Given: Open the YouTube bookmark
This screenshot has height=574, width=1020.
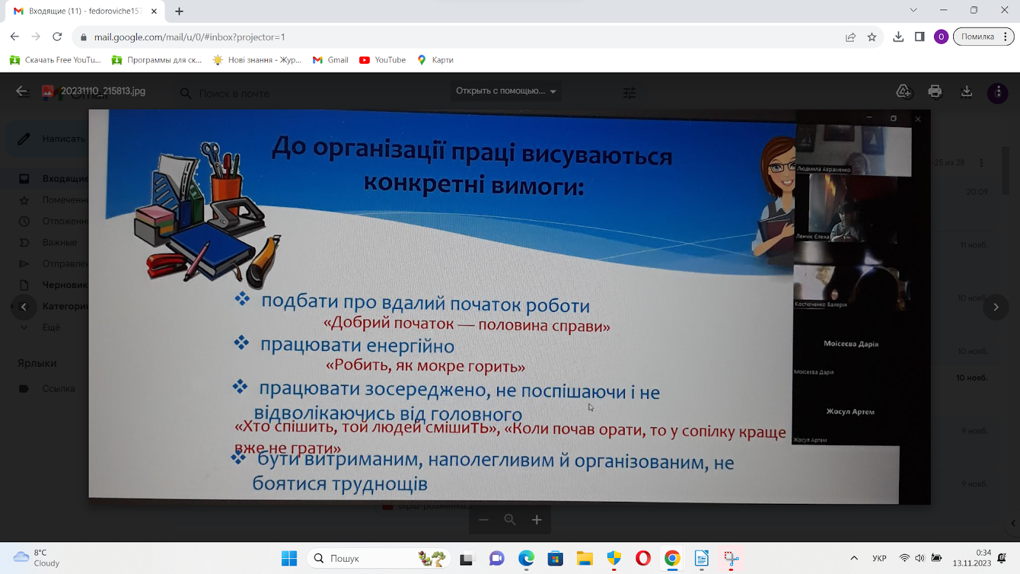Looking at the screenshot, I should click(x=382, y=60).
